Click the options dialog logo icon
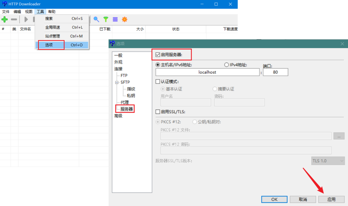This screenshot has width=348, height=206. pyautogui.click(x=112, y=44)
